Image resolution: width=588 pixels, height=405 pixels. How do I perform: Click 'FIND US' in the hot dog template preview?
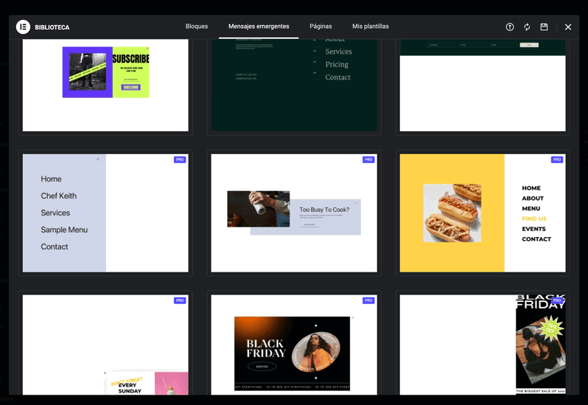point(534,219)
